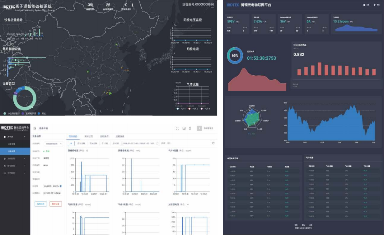Click the help question-mark icon in 博顿光电物联网平台
384x235 pixels.
click(375, 5)
